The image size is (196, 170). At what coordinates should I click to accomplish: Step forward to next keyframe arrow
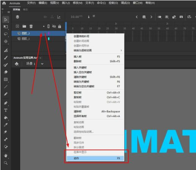[x=151, y=17]
